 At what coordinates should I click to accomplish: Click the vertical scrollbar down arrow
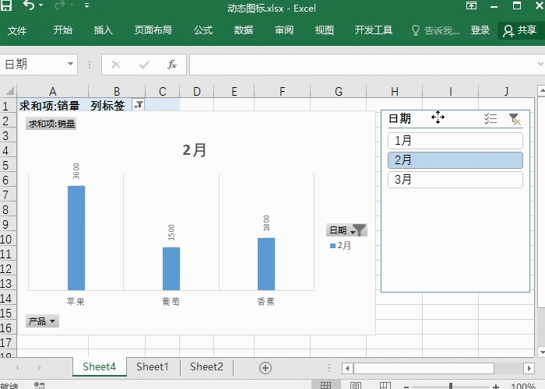[x=541, y=352]
